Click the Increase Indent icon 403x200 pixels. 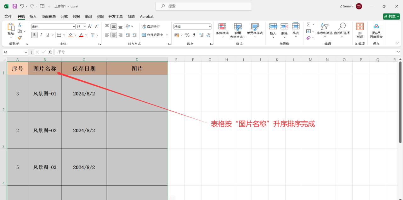(134, 35)
